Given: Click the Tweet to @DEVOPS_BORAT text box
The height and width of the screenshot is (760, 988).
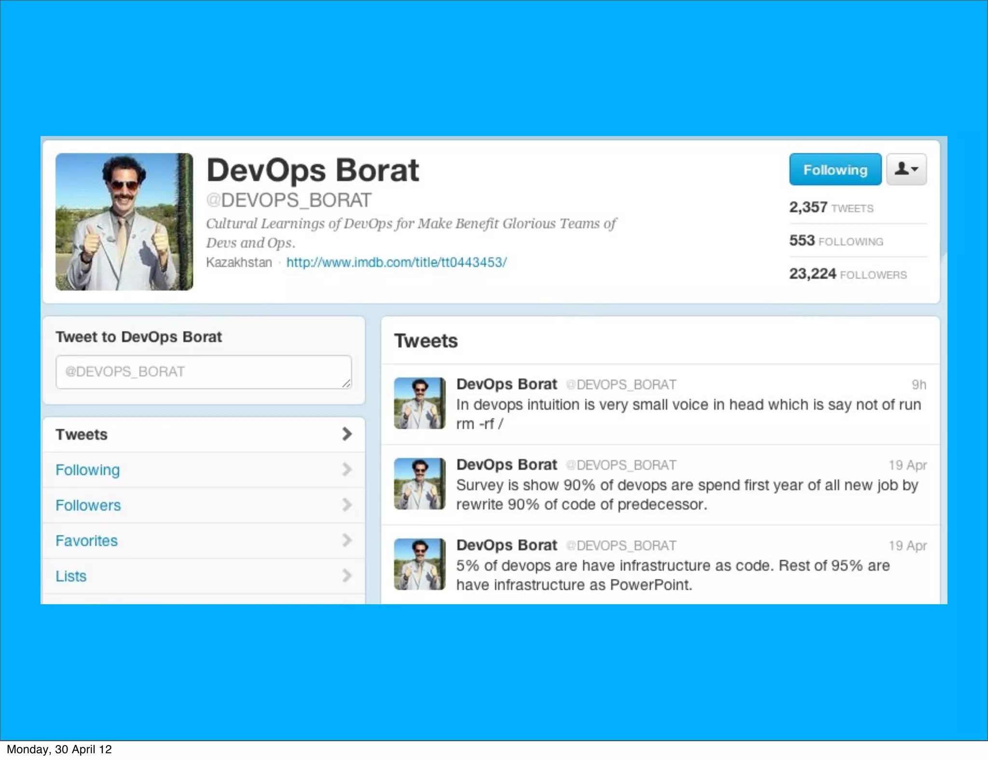Looking at the screenshot, I should click(x=203, y=372).
